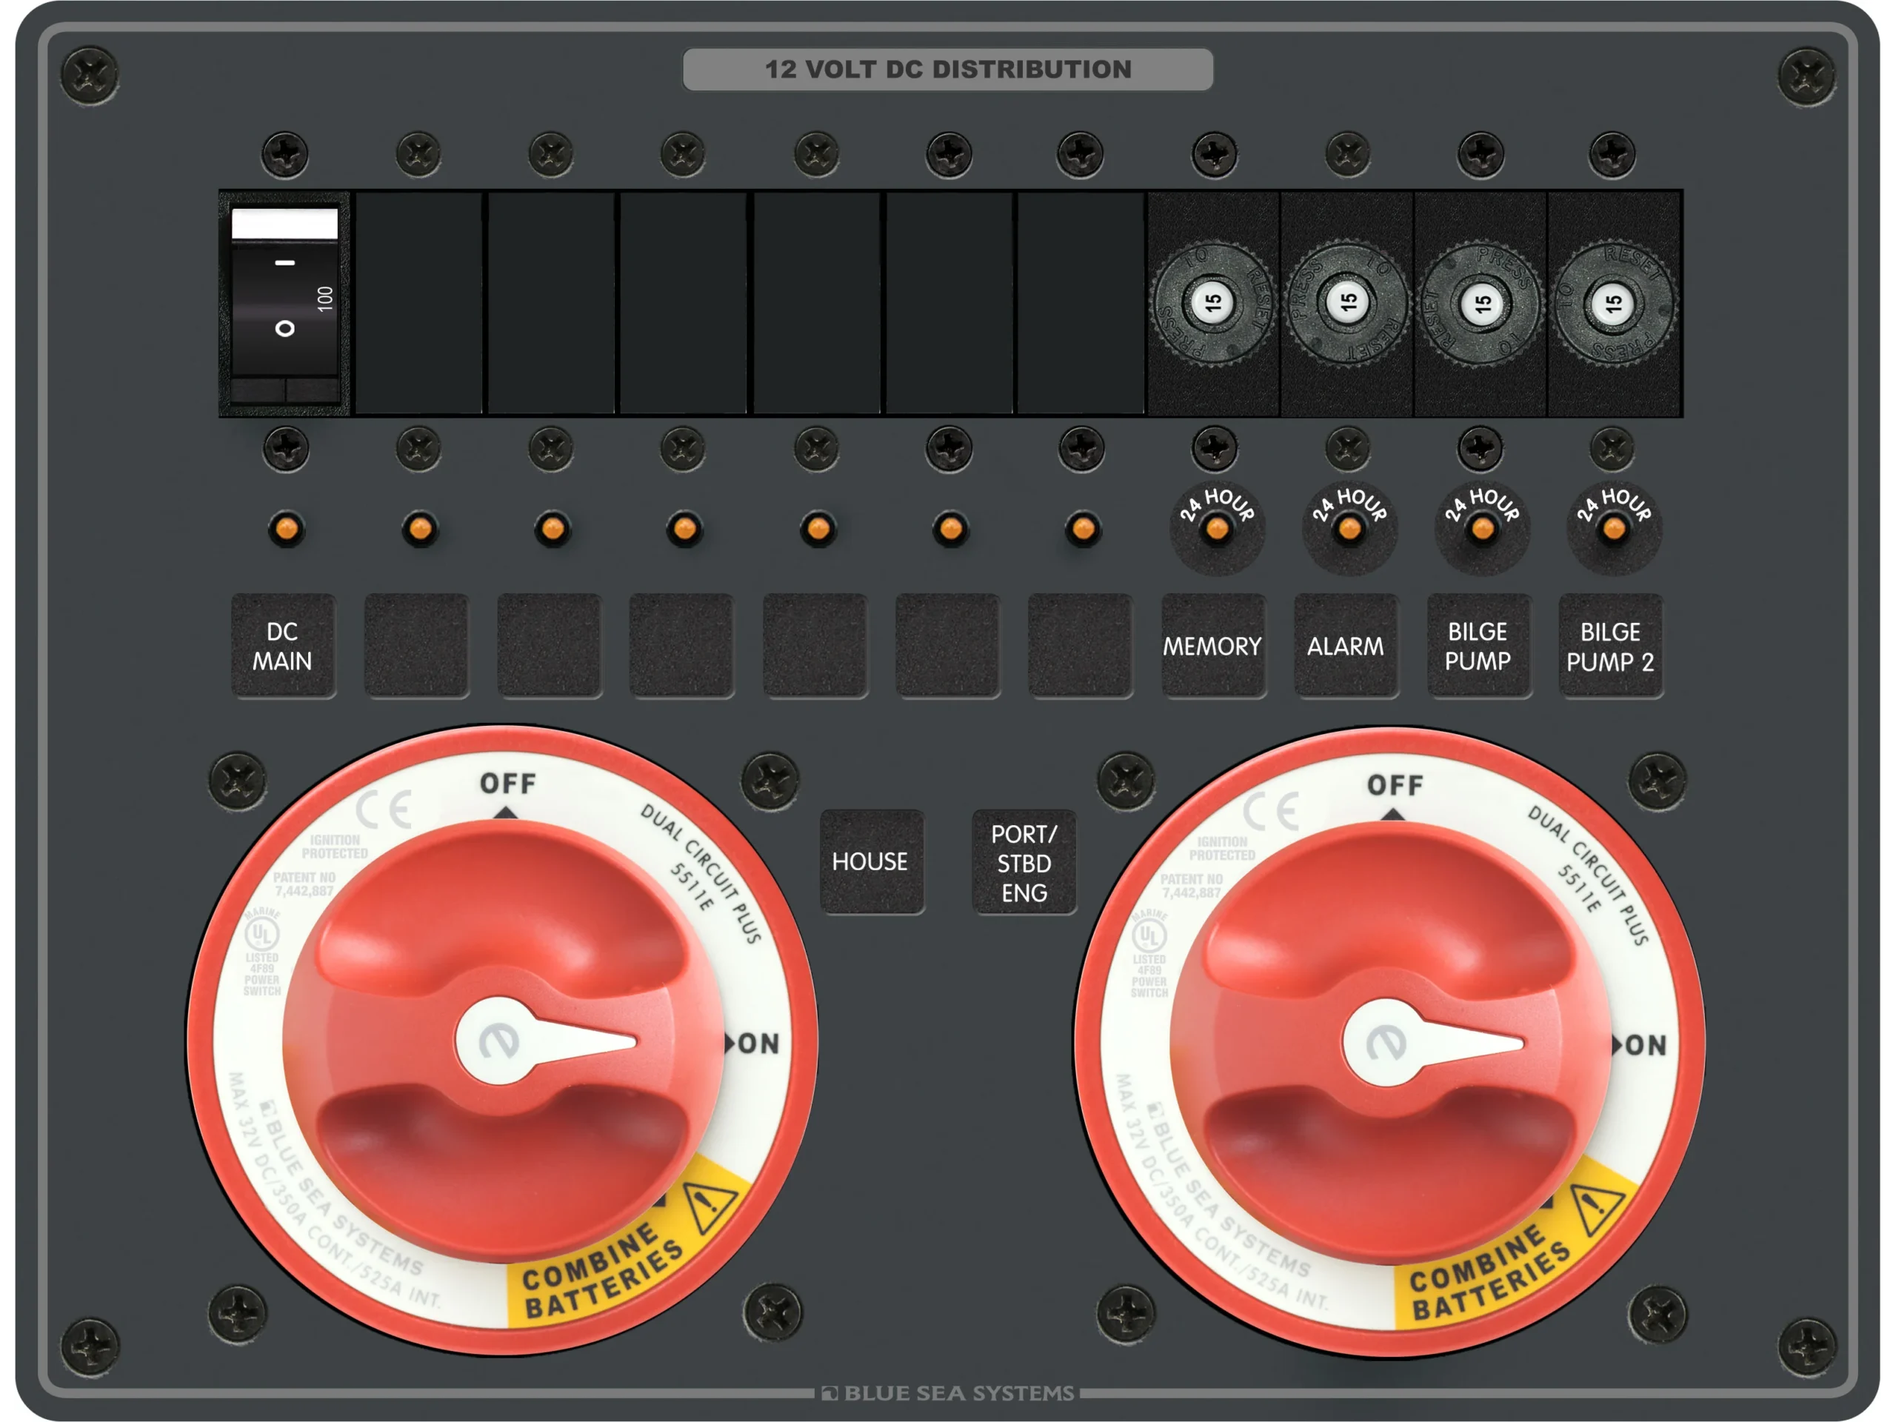Click the 24 HOUR indicator LED above ALARM
Viewport: 1896px width, 1422px height.
click(x=1349, y=530)
